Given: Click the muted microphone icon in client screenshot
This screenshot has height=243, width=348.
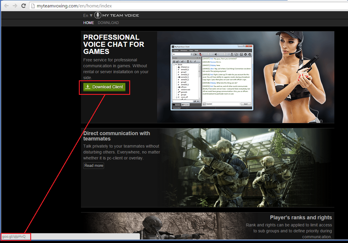Looking at the screenshot, I should (200, 54).
